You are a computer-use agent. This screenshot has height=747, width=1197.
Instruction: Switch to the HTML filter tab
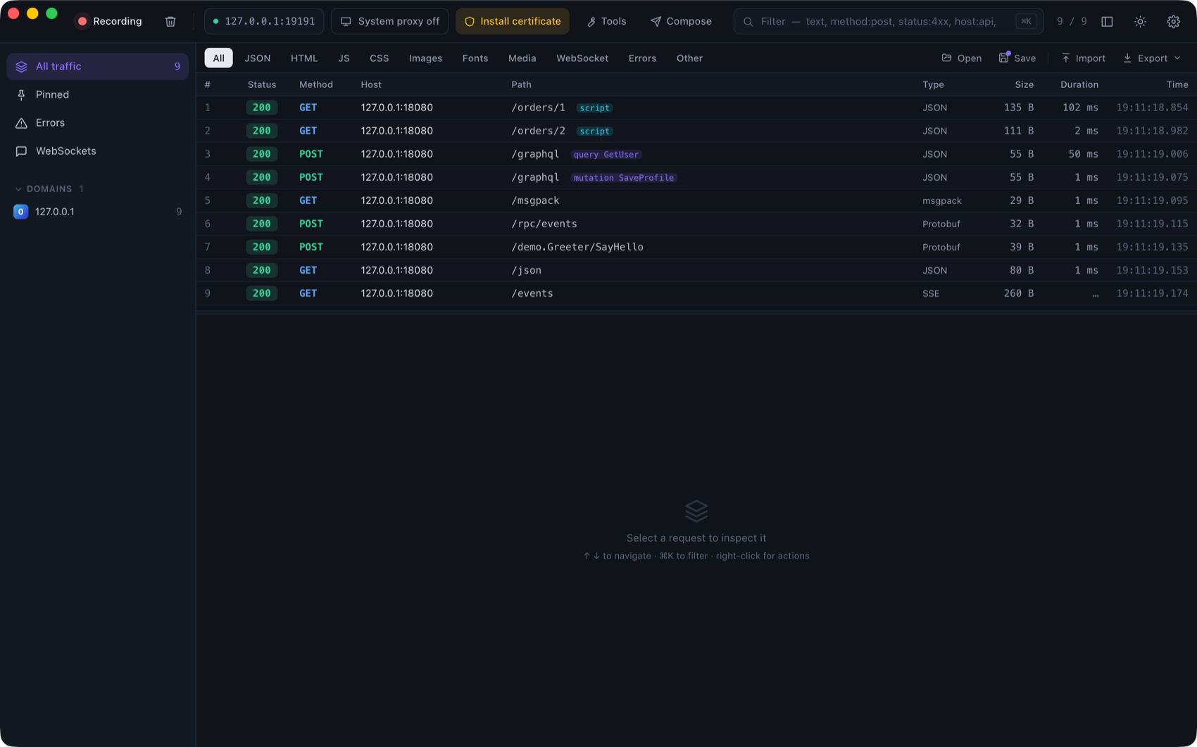click(304, 58)
